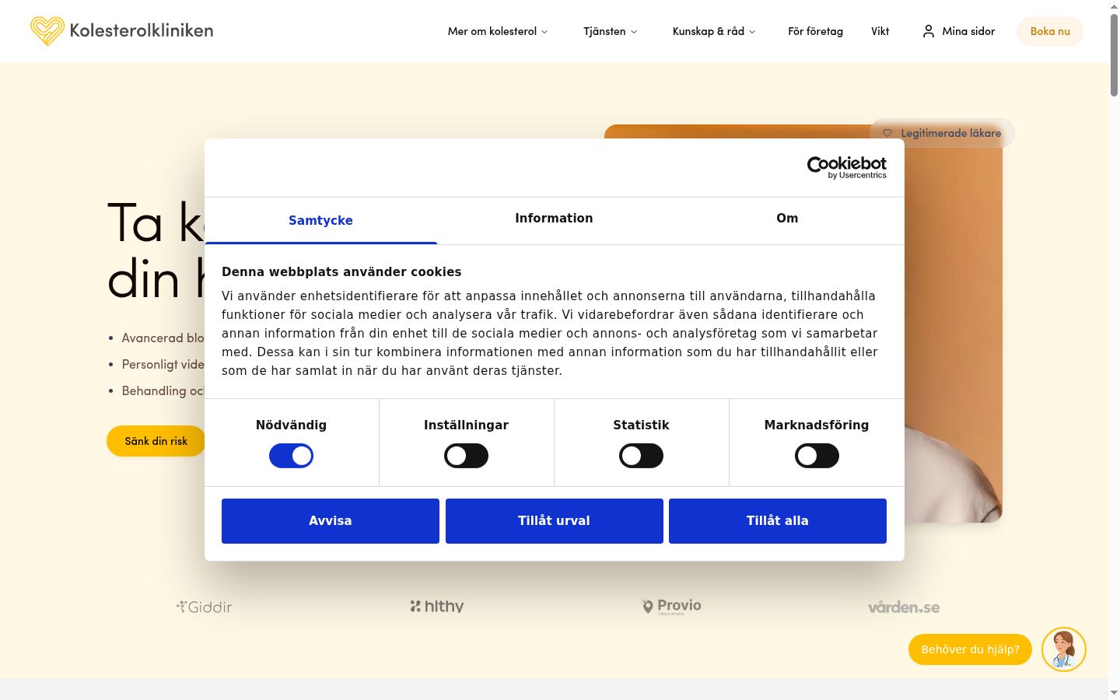
Task: Click the page vertical scrollbar thumb
Action: point(1114,54)
